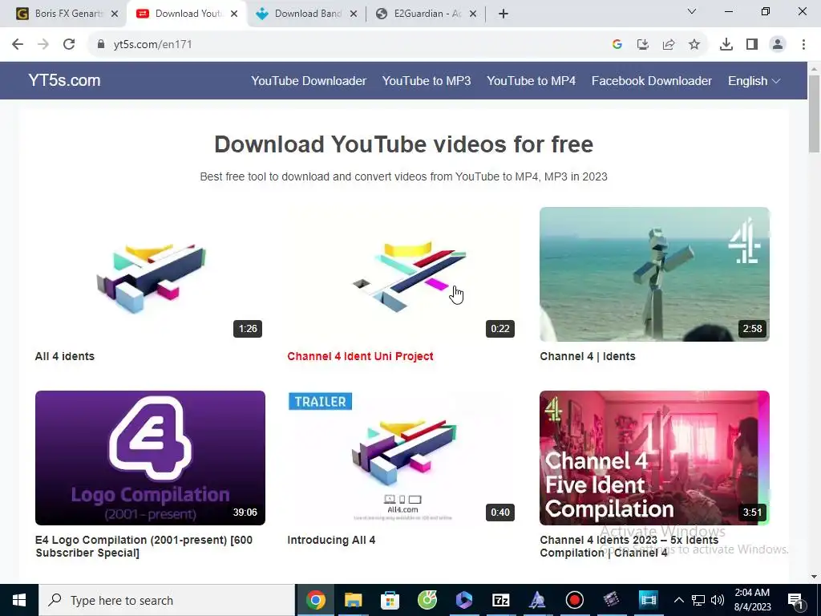Switch to E2Guardian tab
The image size is (821, 616).
[x=426, y=14]
